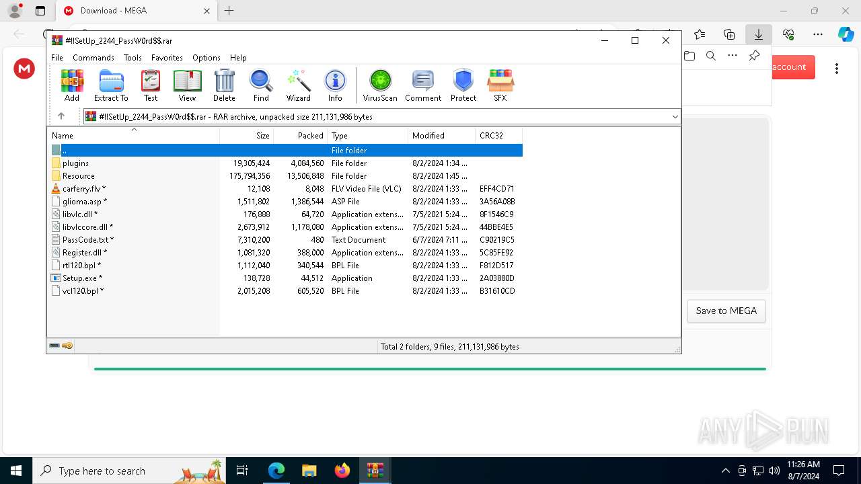Launch the Wizard wand tool
This screenshot has height=484, width=861.
(x=298, y=85)
